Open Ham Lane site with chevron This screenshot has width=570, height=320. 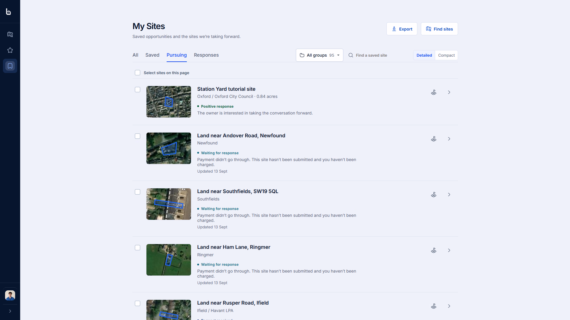pyautogui.click(x=449, y=250)
